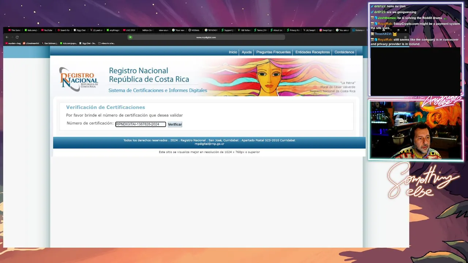Switch to the 'anythingel' Kick tab
This screenshot has width=468, height=263.
pos(113,30)
